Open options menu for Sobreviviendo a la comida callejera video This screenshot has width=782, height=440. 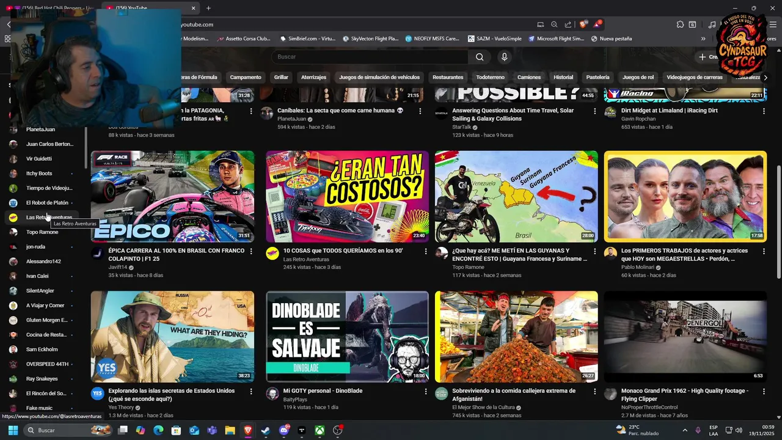click(x=594, y=391)
